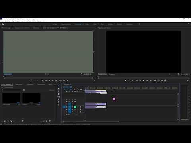The height and width of the screenshot is (143, 191).
Task: Open the Source monitor button editor plus
Action: pyautogui.click(x=94, y=81)
